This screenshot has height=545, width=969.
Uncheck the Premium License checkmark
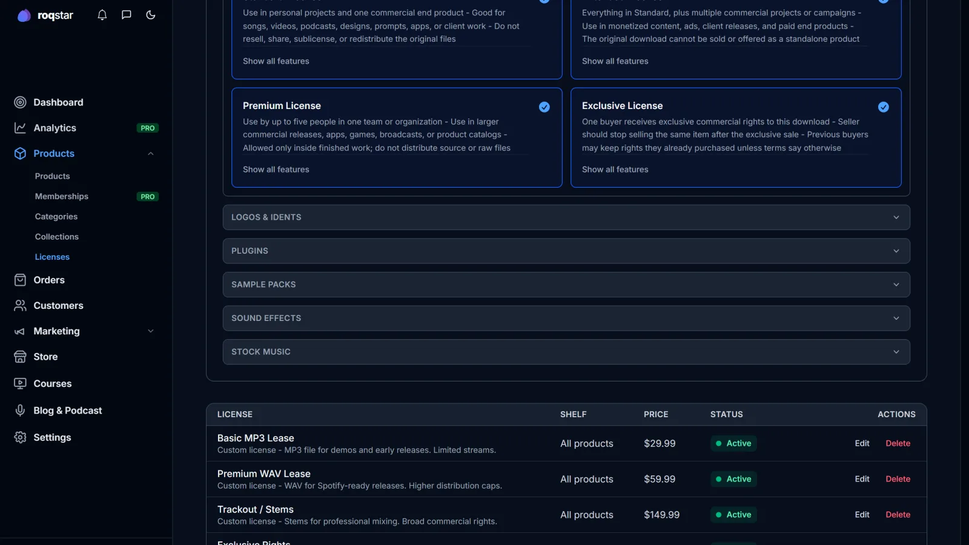point(544,107)
